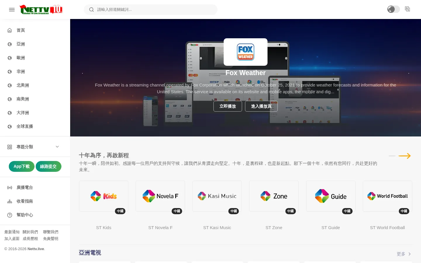This screenshot has height=263, width=421.
Task: Open the 免責聲明 footer link
Action: click(51, 239)
